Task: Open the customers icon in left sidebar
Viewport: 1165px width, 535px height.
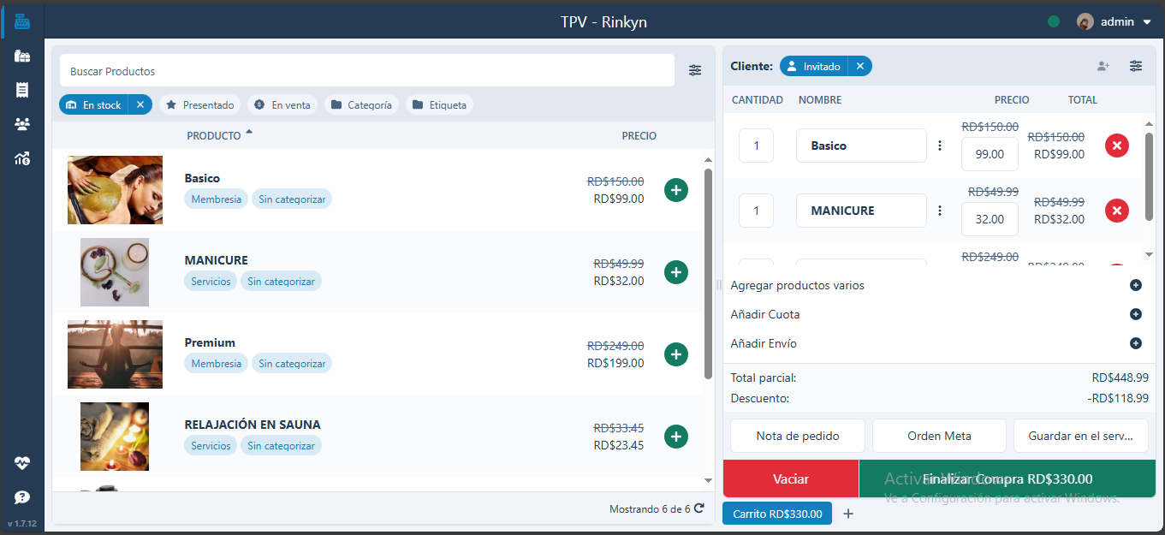Action: tap(22, 124)
